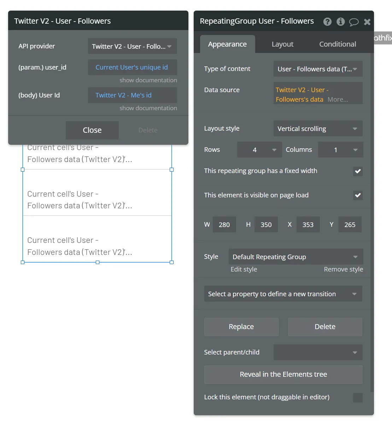Click the info icon in RepeatingGroup header
The height and width of the screenshot is (423, 392).
point(340,22)
